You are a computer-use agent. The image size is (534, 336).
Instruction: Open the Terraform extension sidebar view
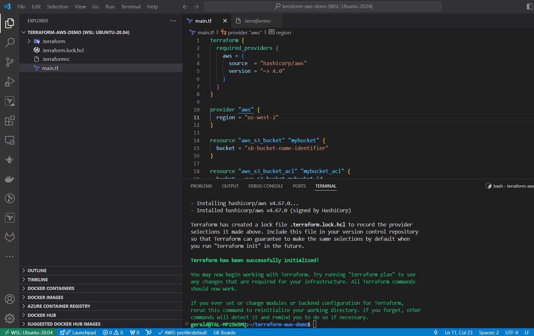(10, 218)
